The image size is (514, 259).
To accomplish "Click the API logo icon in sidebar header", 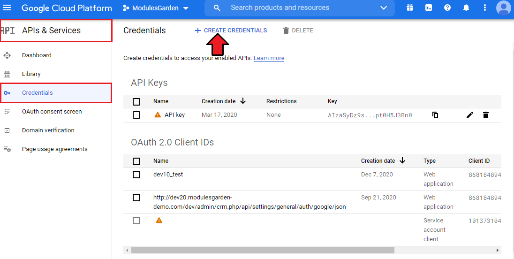I will coord(8,30).
